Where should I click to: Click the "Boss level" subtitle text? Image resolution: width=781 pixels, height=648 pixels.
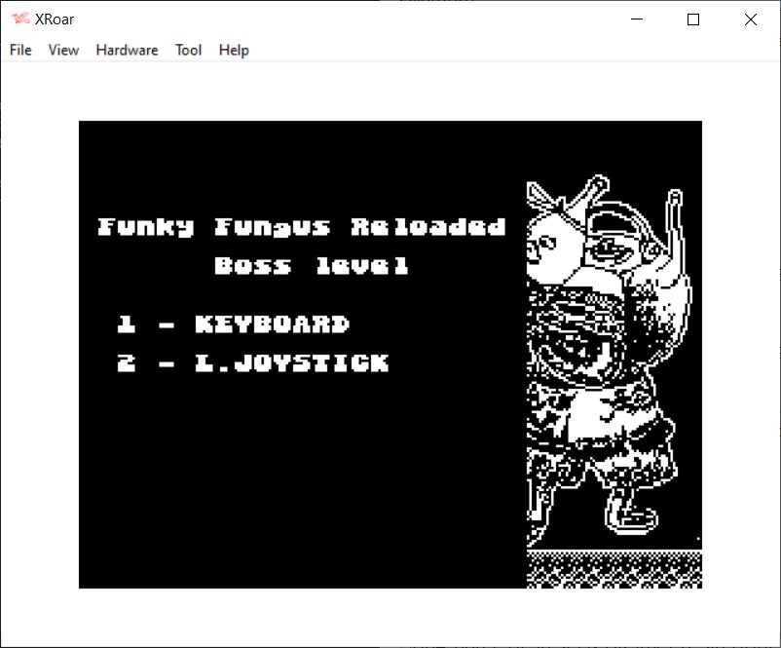click(x=312, y=266)
